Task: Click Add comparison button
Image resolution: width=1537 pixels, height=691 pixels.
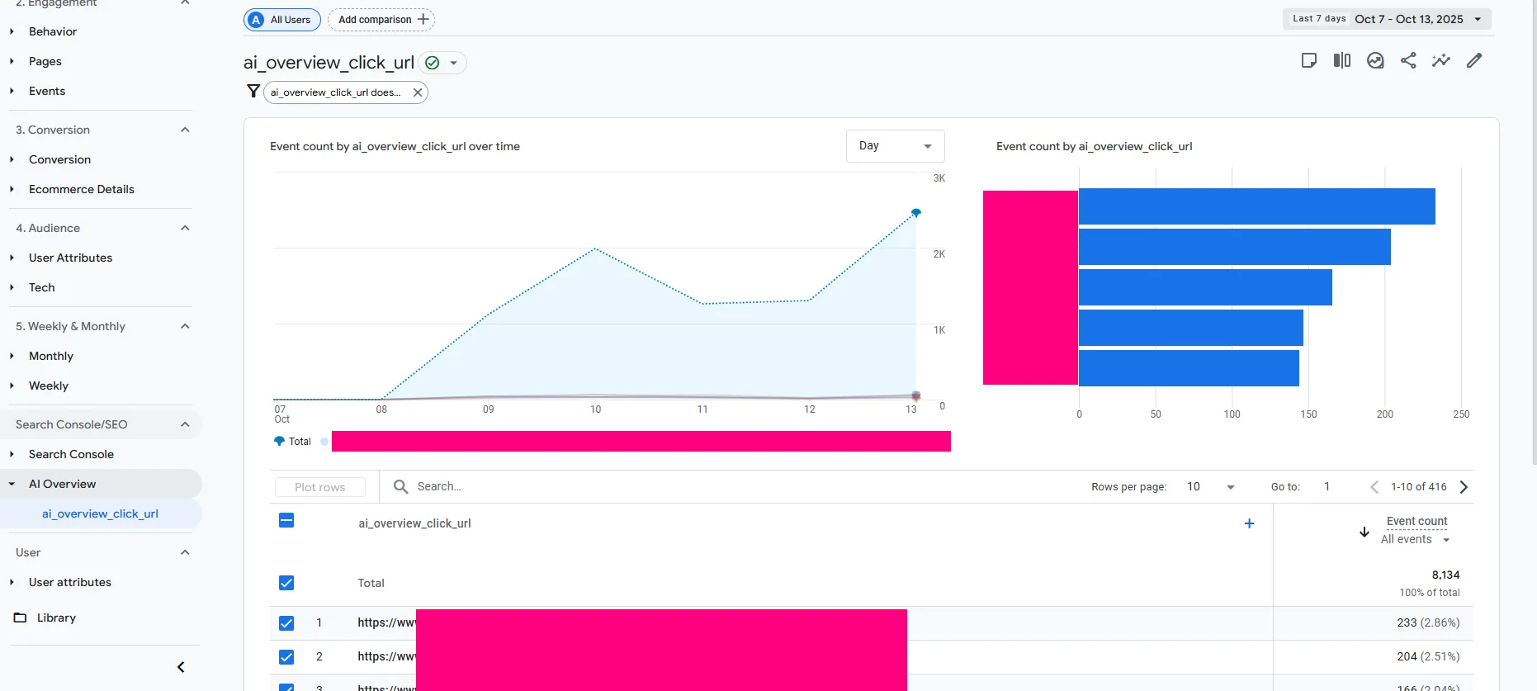Action: (381, 20)
